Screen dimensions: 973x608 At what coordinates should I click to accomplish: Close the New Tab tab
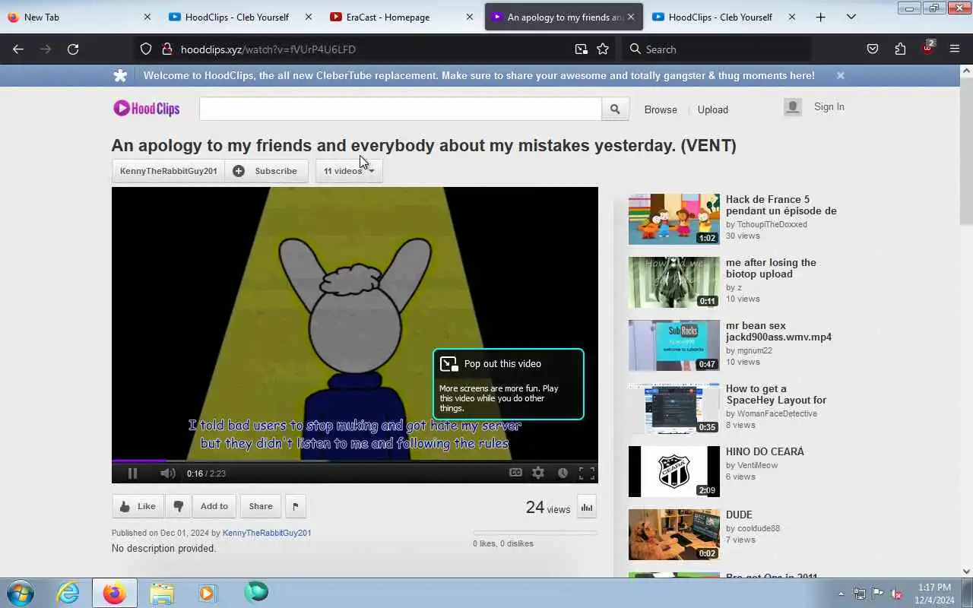147,17
